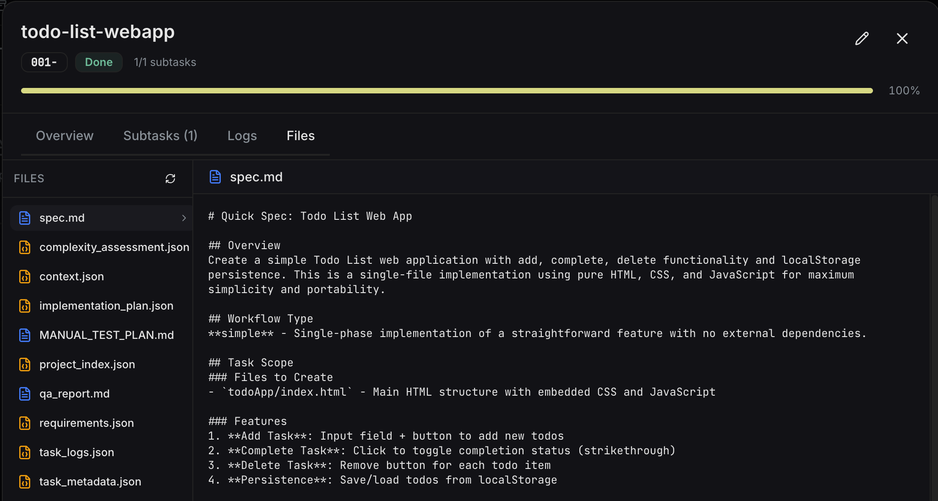Click the MANUAL_TEST_PLAN.md document icon
Screen dimensions: 938x501
25,335
